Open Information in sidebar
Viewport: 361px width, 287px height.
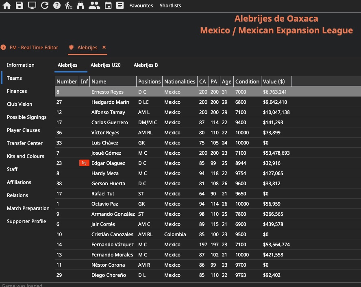click(21, 65)
